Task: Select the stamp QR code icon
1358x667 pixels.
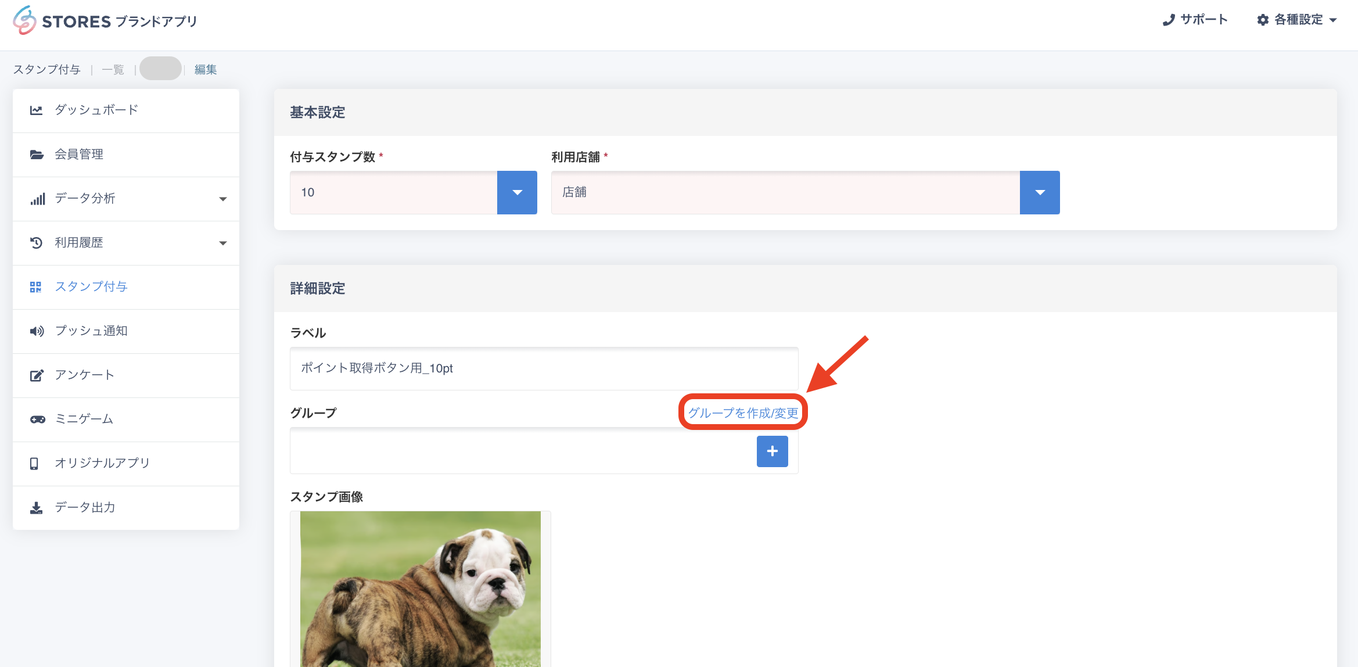Action: coord(36,287)
